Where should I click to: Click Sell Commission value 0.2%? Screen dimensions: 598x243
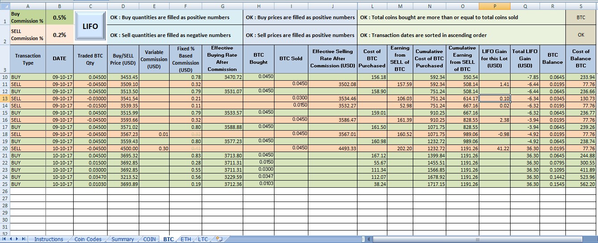[59, 35]
